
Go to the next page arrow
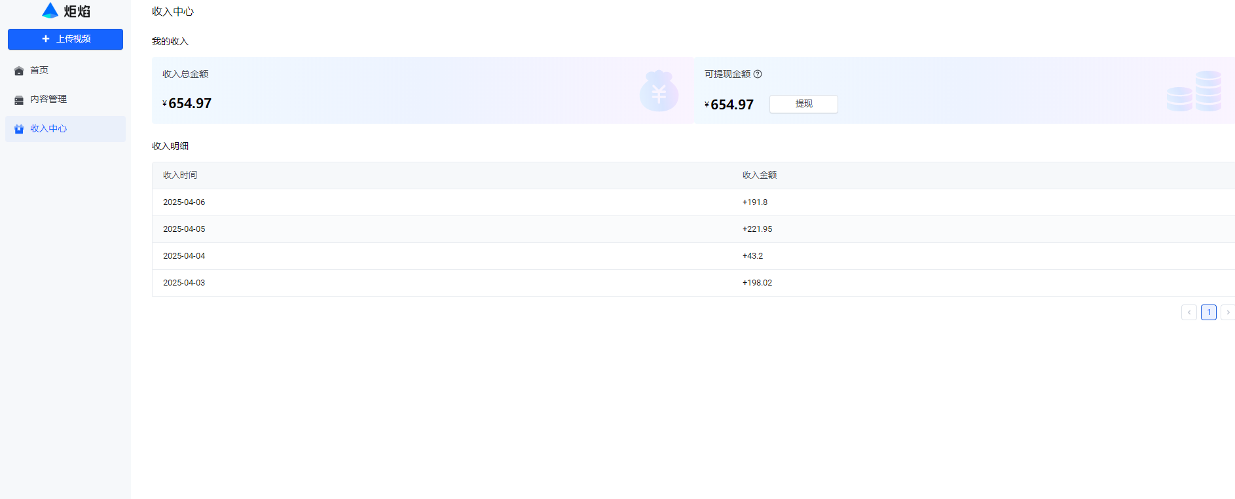click(1228, 312)
